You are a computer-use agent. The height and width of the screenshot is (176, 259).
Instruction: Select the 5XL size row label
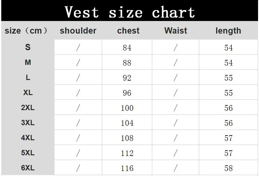[28, 153]
